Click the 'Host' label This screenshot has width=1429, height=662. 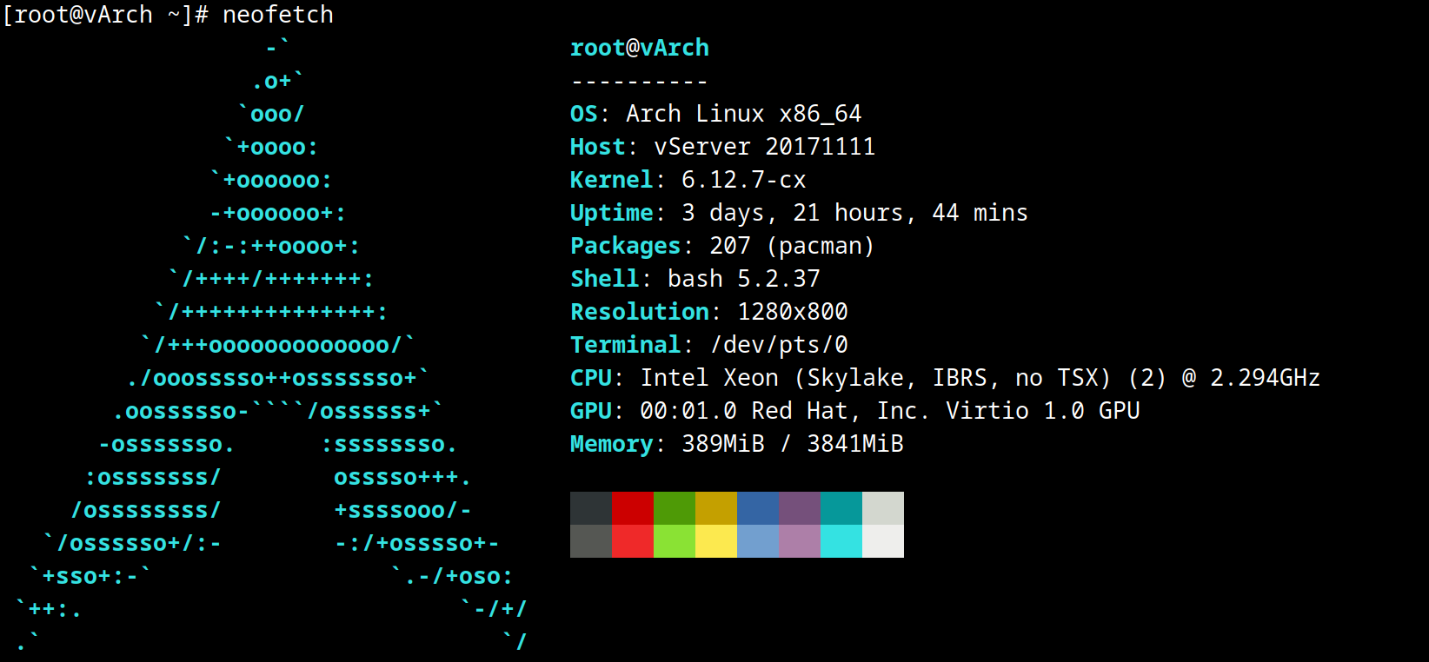click(x=598, y=147)
